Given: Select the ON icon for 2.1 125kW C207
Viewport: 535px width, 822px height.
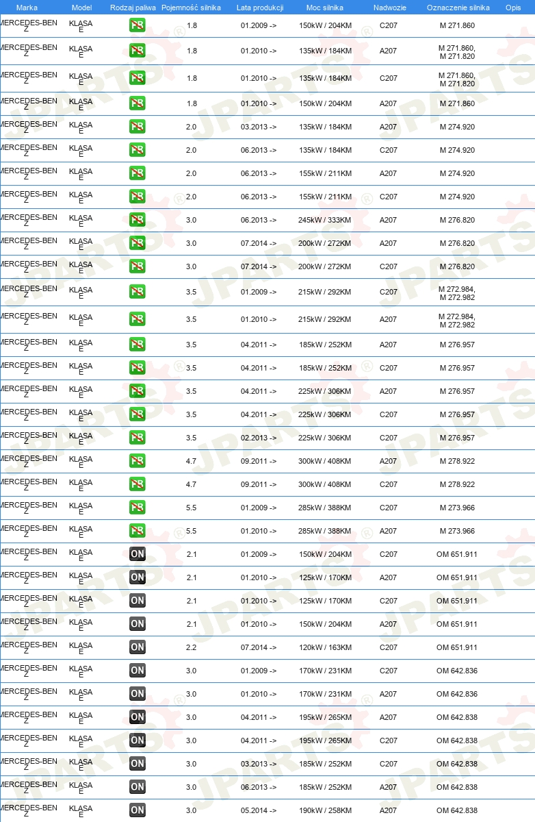Looking at the screenshot, I should click(138, 601).
